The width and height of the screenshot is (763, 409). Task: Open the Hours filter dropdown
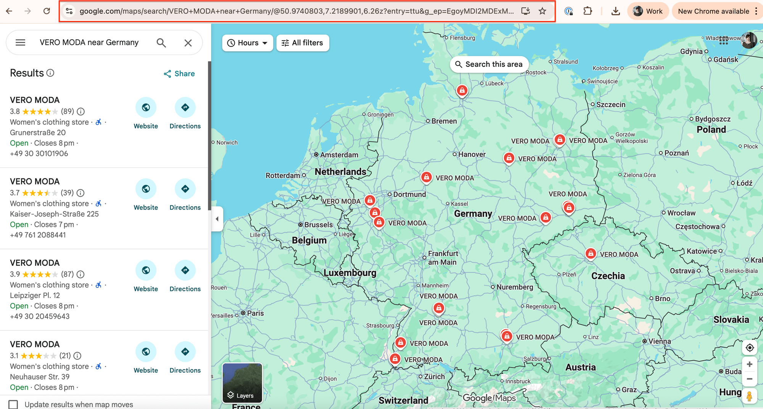pyautogui.click(x=247, y=43)
